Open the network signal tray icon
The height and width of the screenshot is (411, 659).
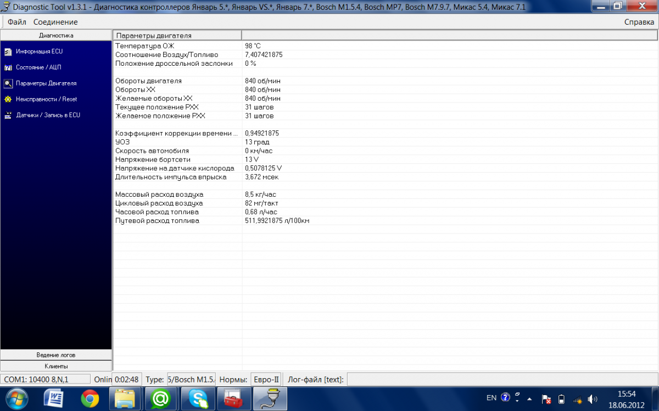(x=577, y=399)
